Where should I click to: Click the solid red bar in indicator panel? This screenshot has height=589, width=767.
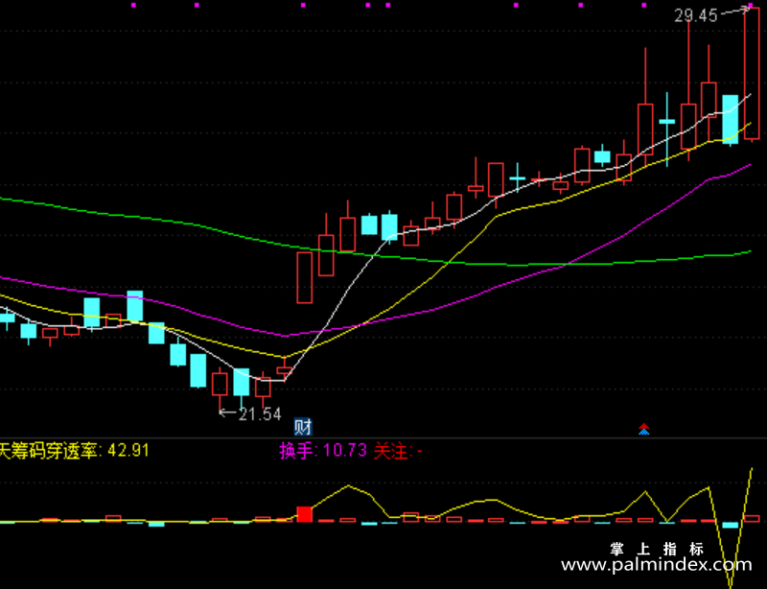[304, 514]
